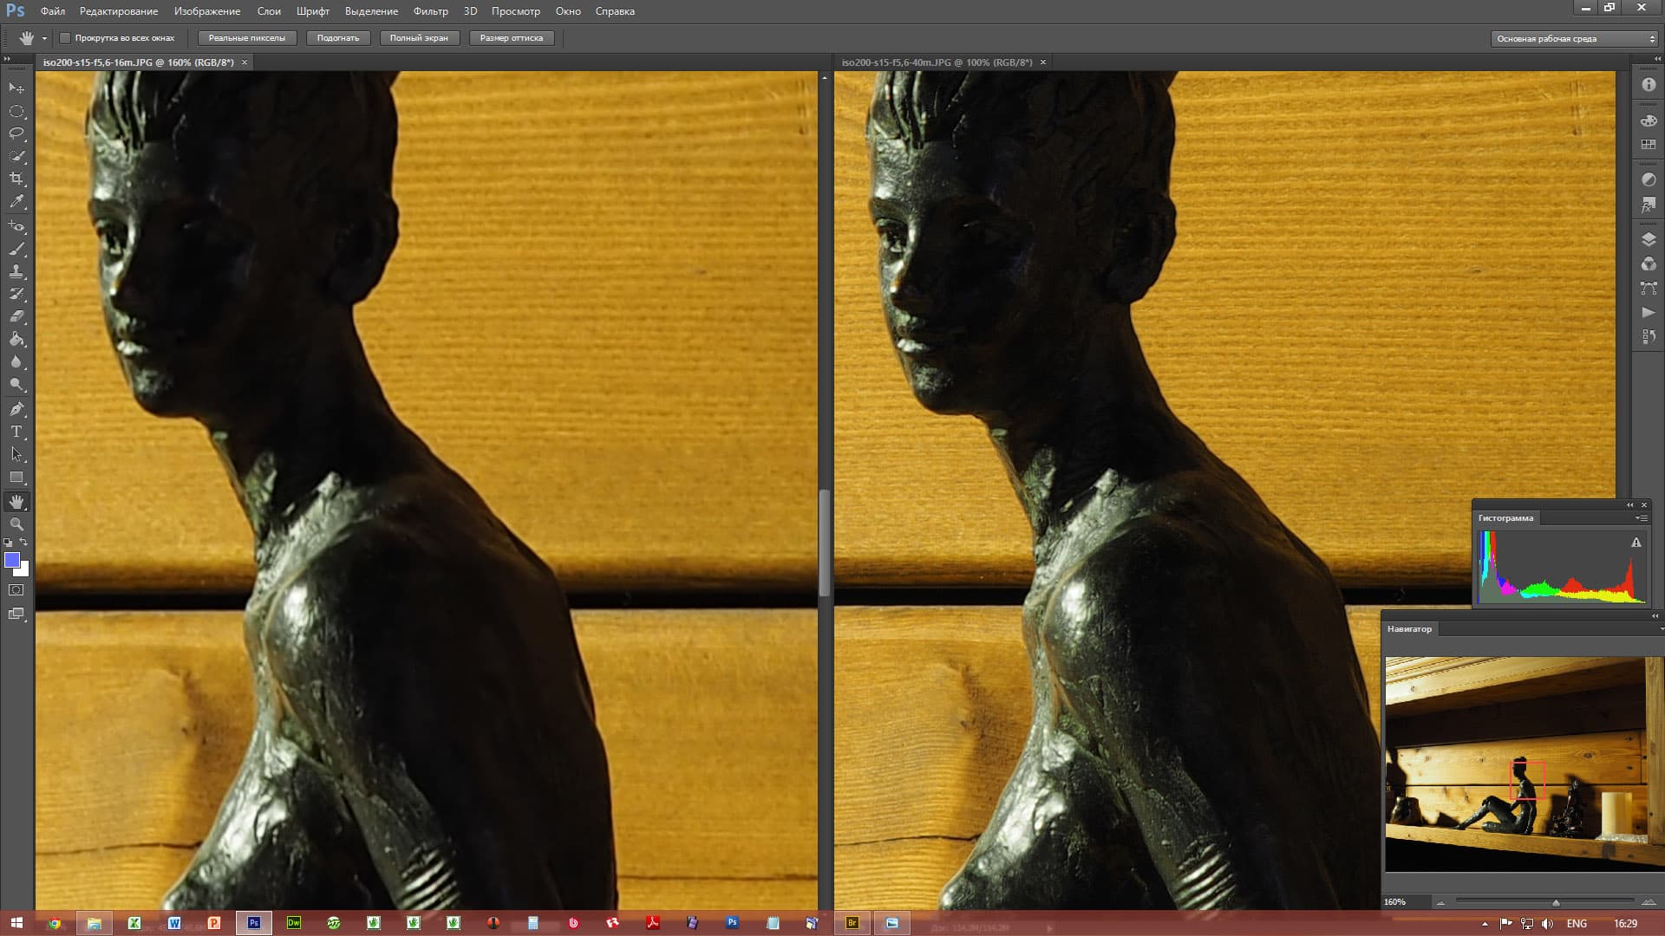Open the Layers panel icon

point(1649,240)
